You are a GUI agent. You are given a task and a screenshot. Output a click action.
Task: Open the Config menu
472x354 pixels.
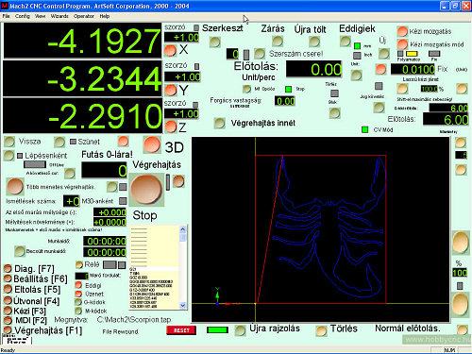click(23, 16)
